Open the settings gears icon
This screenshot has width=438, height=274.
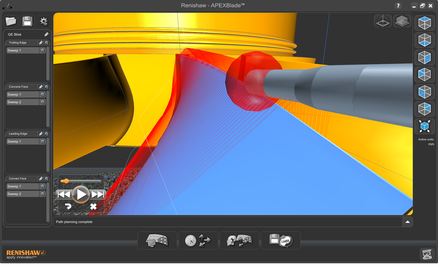[x=44, y=21]
